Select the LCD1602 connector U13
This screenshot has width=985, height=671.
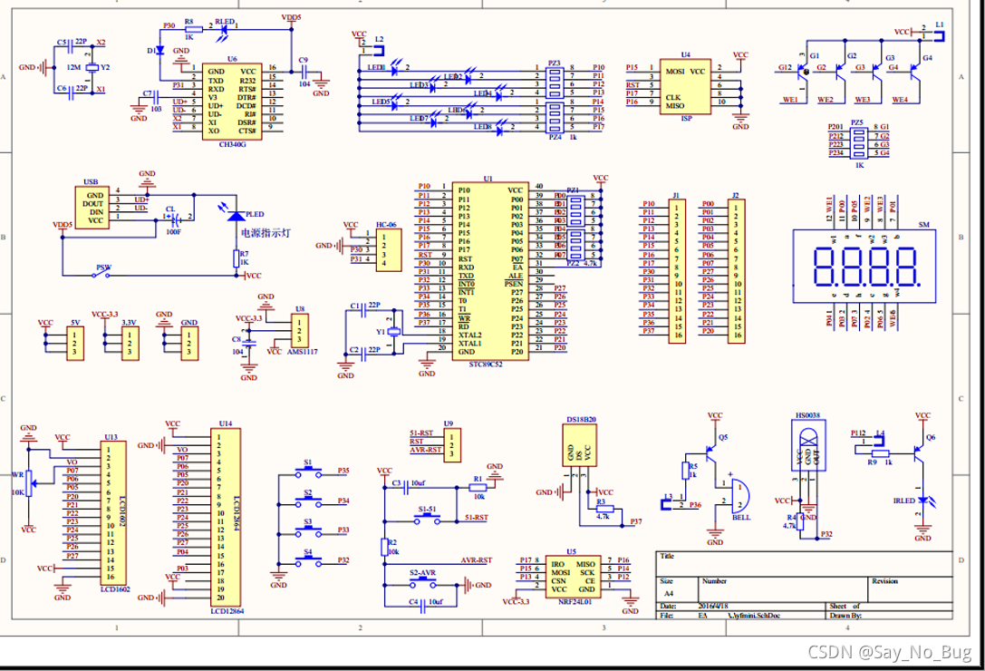click(114, 513)
